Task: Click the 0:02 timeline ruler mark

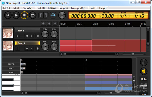Action: point(95,24)
